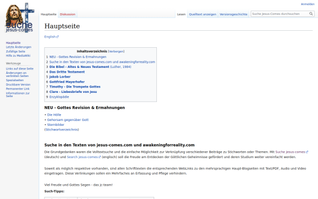Open the Stichwortverzeichnis link
The height and width of the screenshot is (199, 318).
pos(61,129)
